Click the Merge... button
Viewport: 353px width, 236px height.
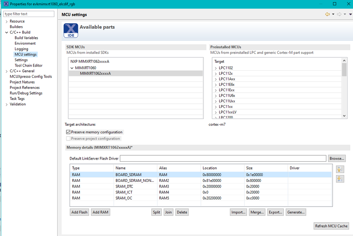[257, 212]
